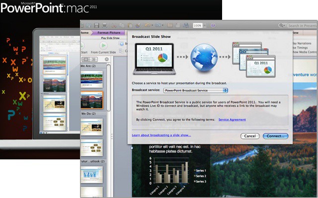This screenshot has height=198, width=318.
Task: Click the Format Painter brush icon
Action: click(x=138, y=25)
